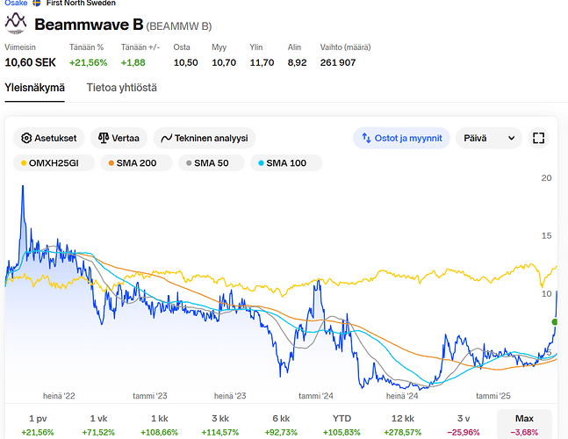Click the +21,56% Tänään % value
568x439 pixels.
[89, 62]
